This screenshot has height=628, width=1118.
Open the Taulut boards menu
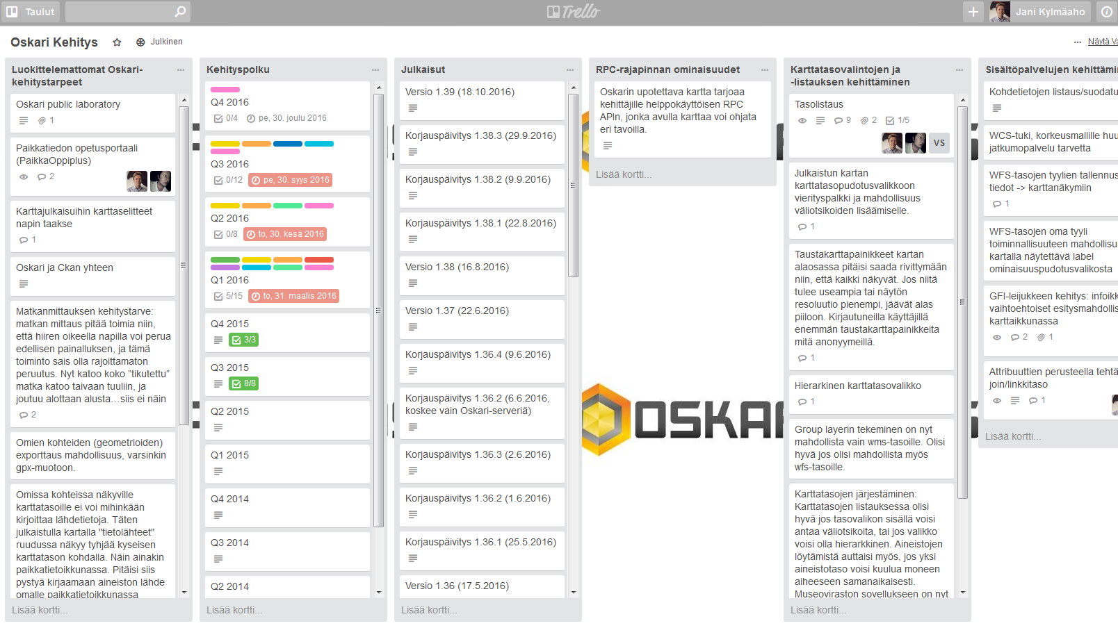(x=31, y=12)
